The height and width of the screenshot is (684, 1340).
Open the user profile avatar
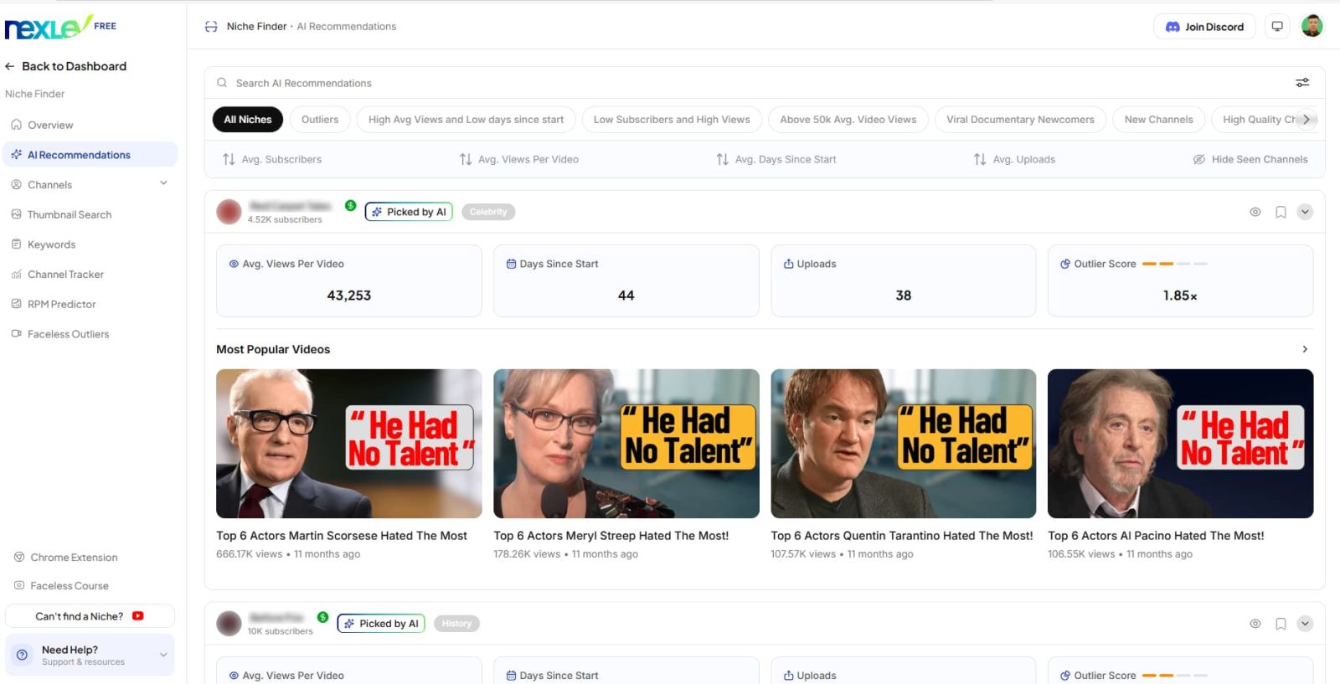(x=1312, y=26)
